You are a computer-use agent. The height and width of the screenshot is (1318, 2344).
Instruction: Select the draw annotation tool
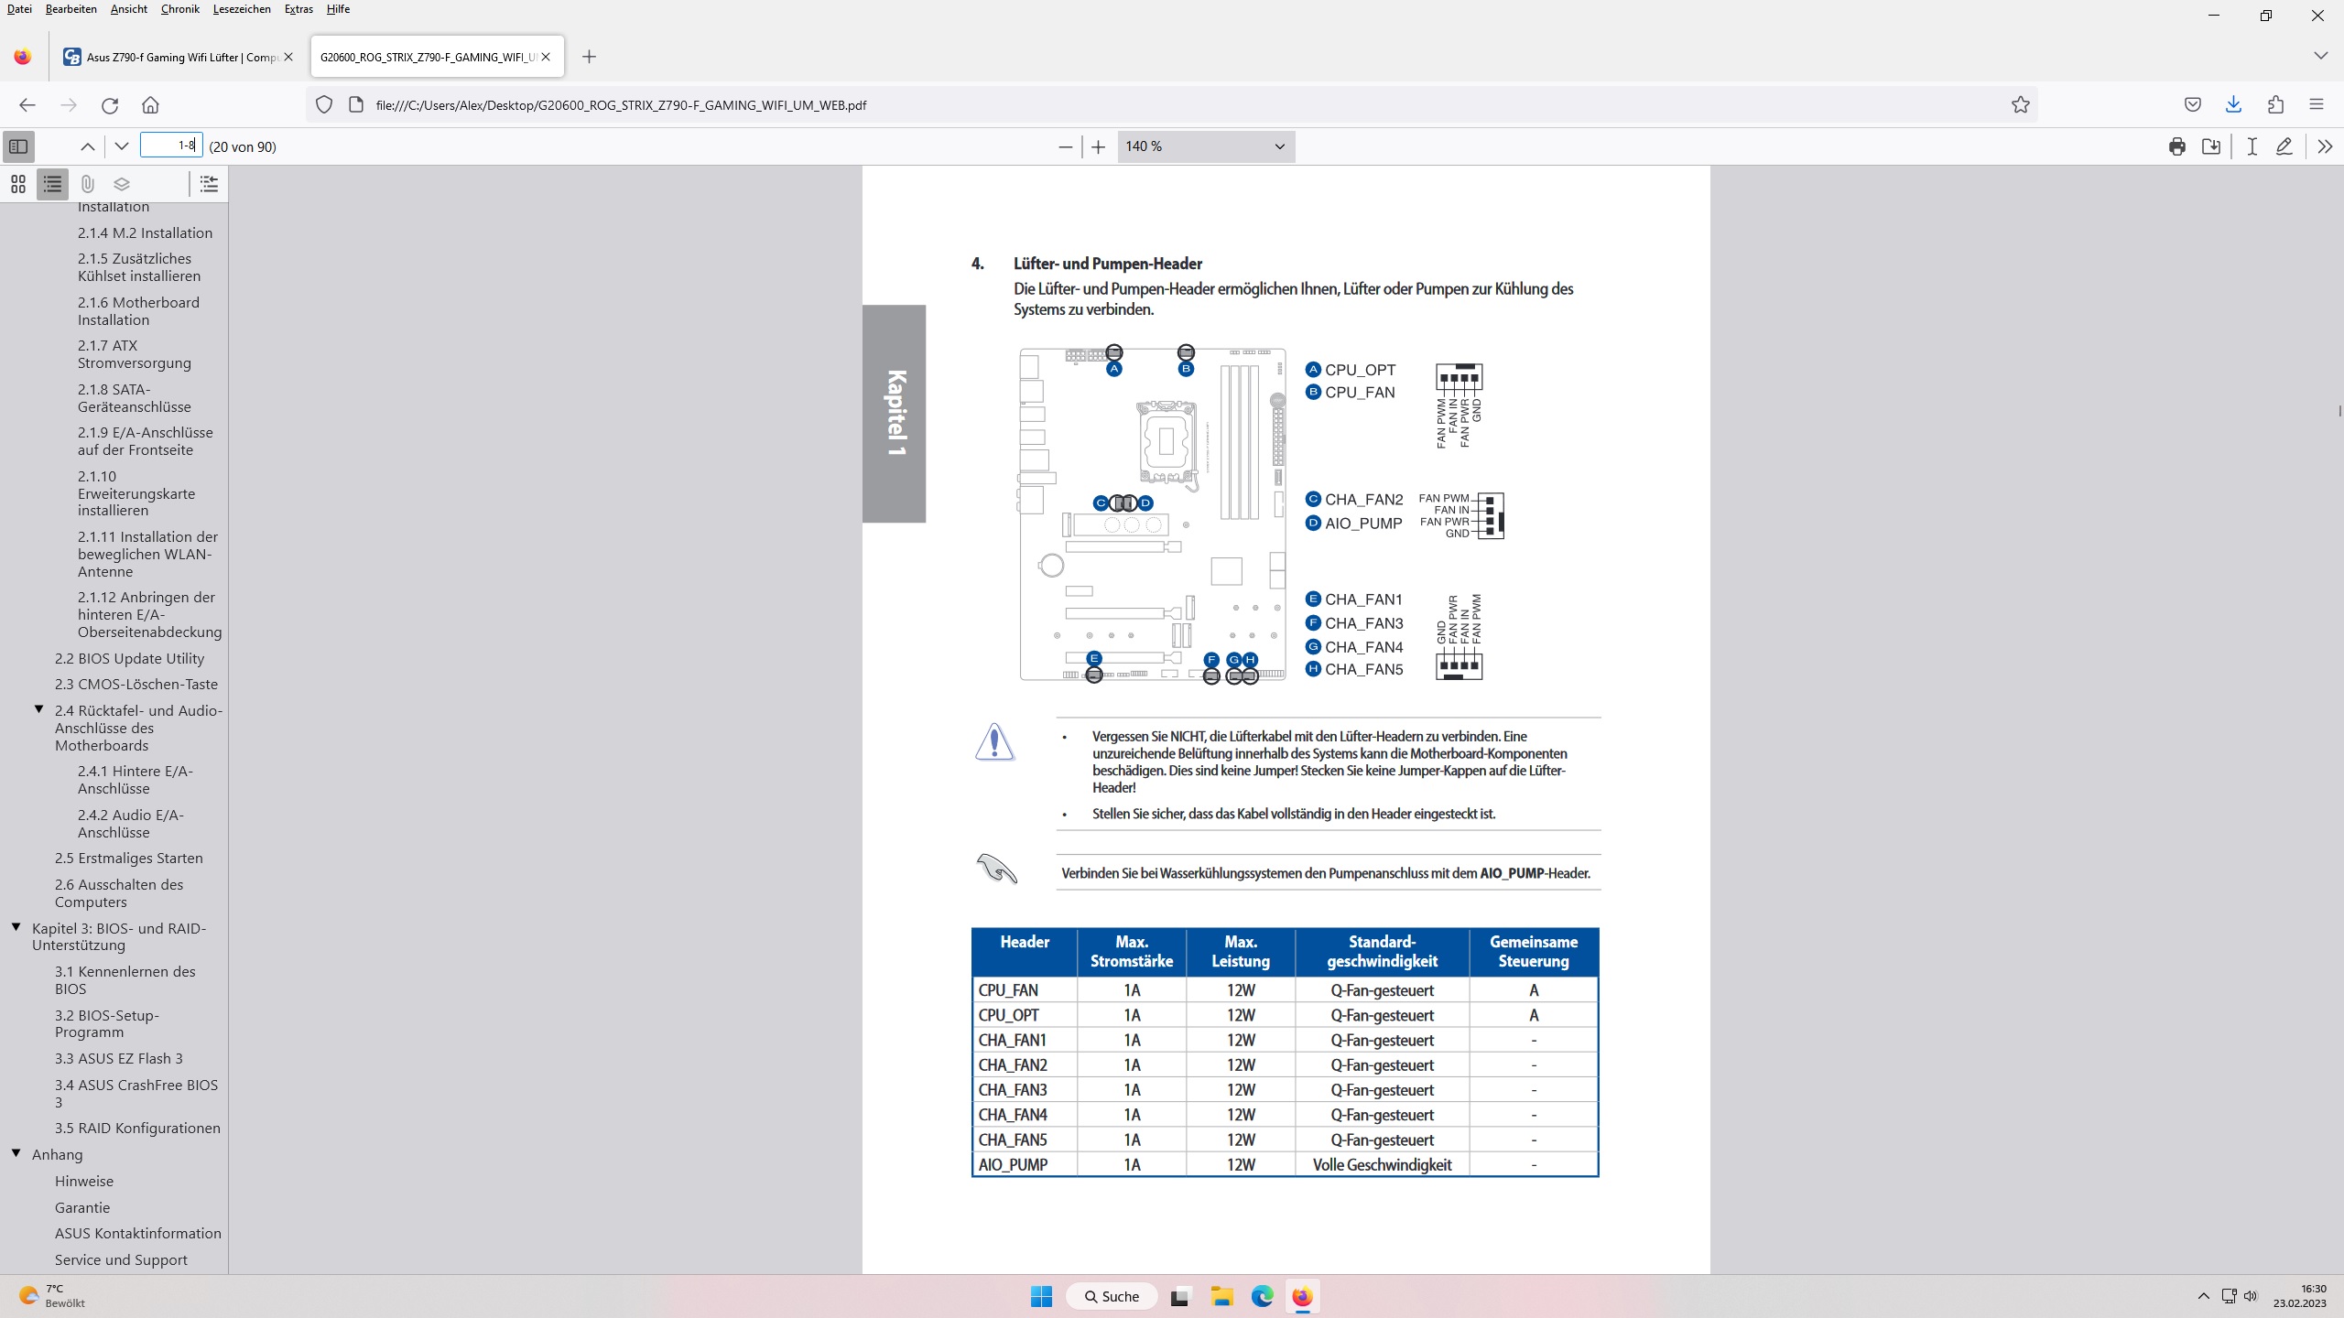2284,146
